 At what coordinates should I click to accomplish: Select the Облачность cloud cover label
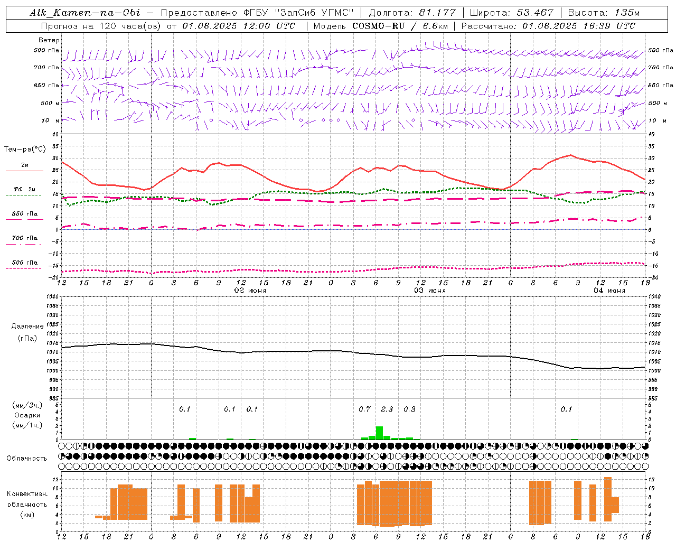coord(27,458)
